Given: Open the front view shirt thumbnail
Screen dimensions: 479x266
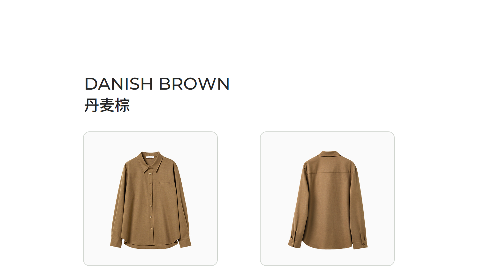Looking at the screenshot, I should point(150,198).
